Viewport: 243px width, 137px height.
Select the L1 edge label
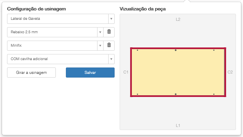click(178, 126)
